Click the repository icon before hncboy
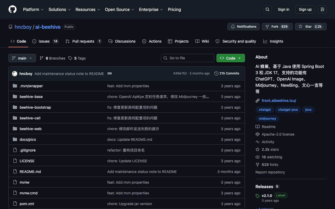Screen dimensions: 335x209 (x=10, y=27)
